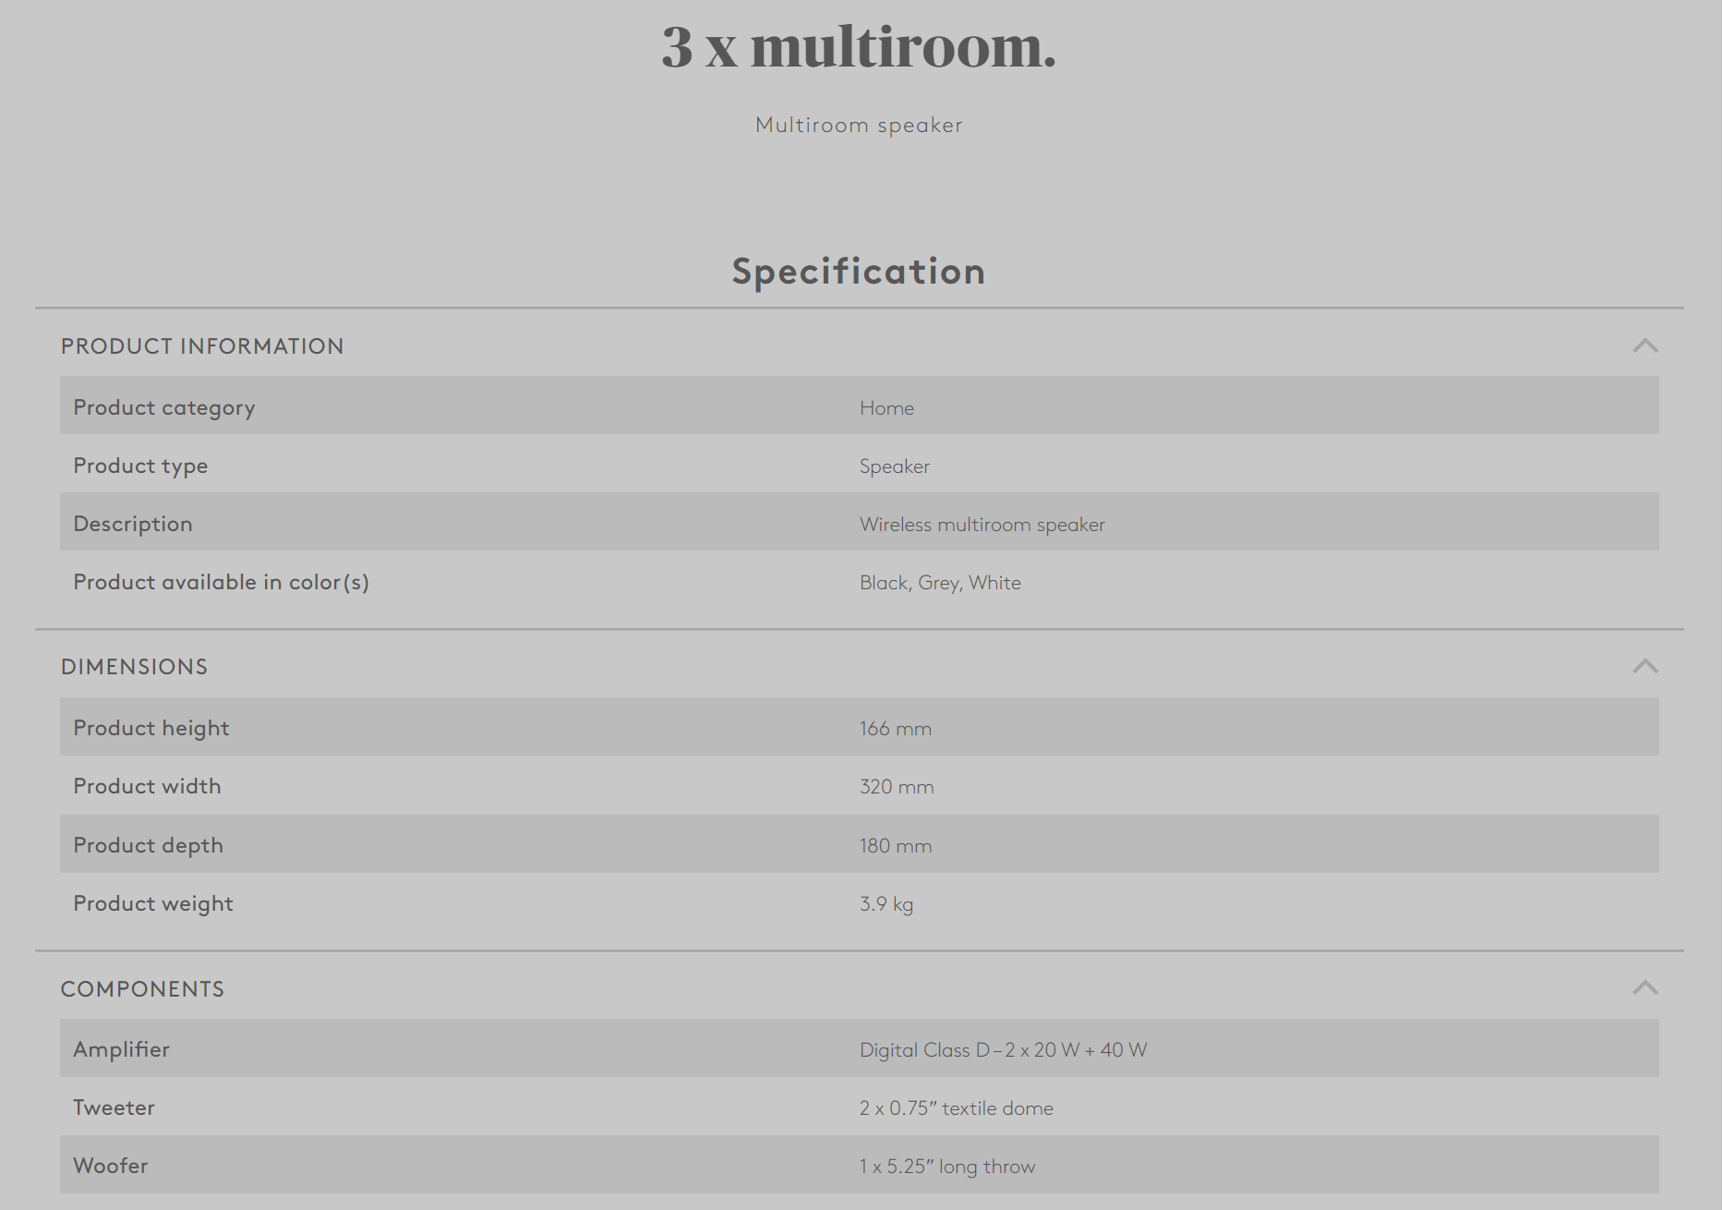Click the Multiroom speaker subtitle
The width and height of the screenshot is (1723, 1210).
859,125
